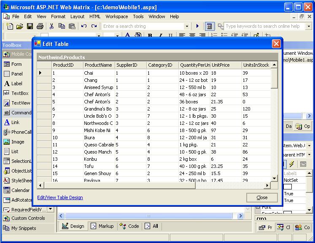Expand the online help keywords dropdown
The height and width of the screenshot is (243, 315).
point(309,26)
